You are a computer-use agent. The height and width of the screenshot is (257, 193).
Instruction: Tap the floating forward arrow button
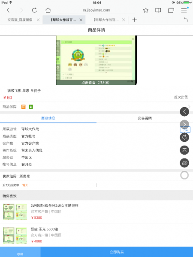coord(184,125)
